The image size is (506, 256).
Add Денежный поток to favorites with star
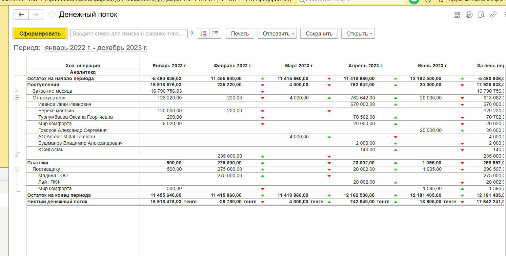tap(52, 15)
